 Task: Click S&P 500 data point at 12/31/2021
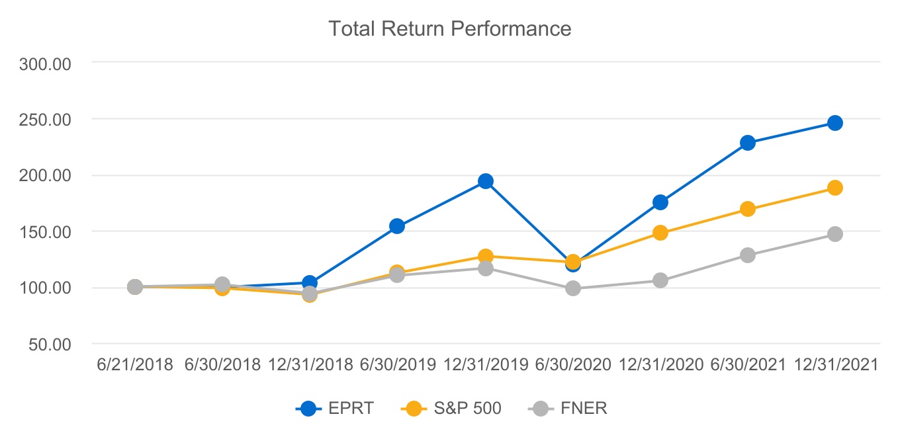click(835, 188)
